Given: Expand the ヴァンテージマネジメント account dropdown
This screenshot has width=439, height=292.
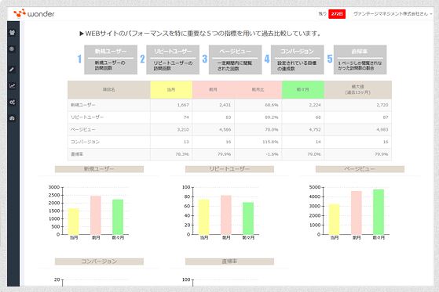Looking at the screenshot, I should pyautogui.click(x=393, y=13).
